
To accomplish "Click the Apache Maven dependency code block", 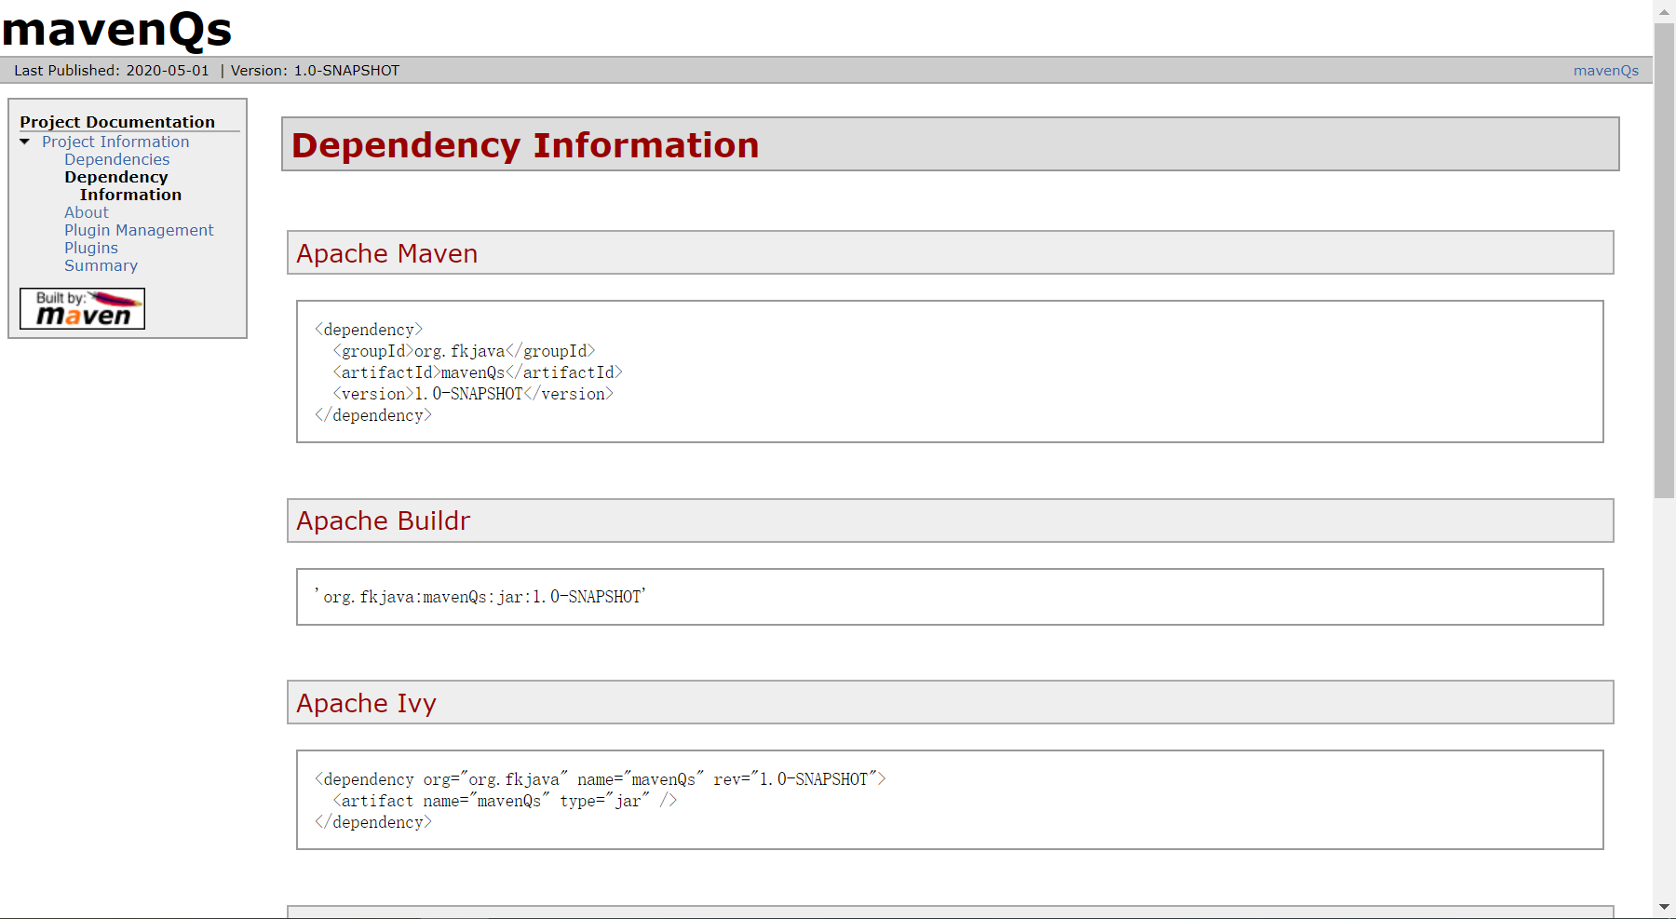I will (x=949, y=372).
